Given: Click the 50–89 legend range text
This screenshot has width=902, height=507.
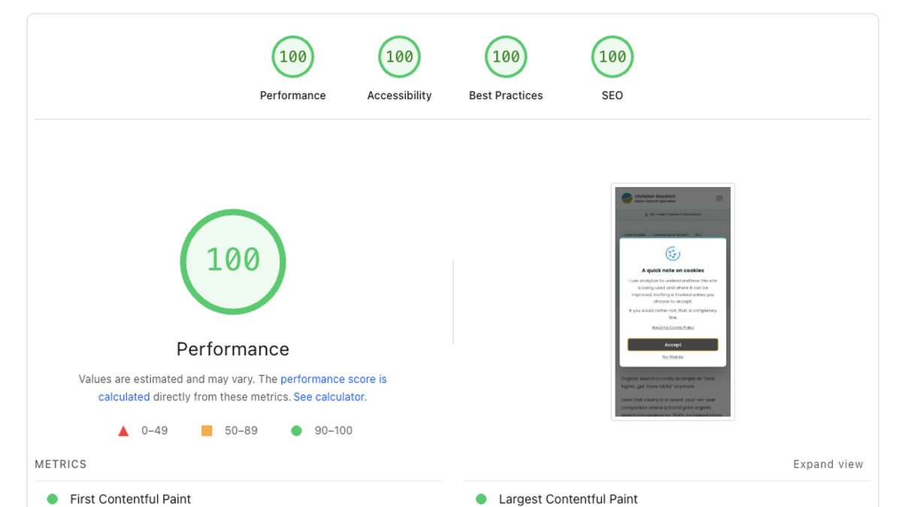Looking at the screenshot, I should click(x=241, y=430).
